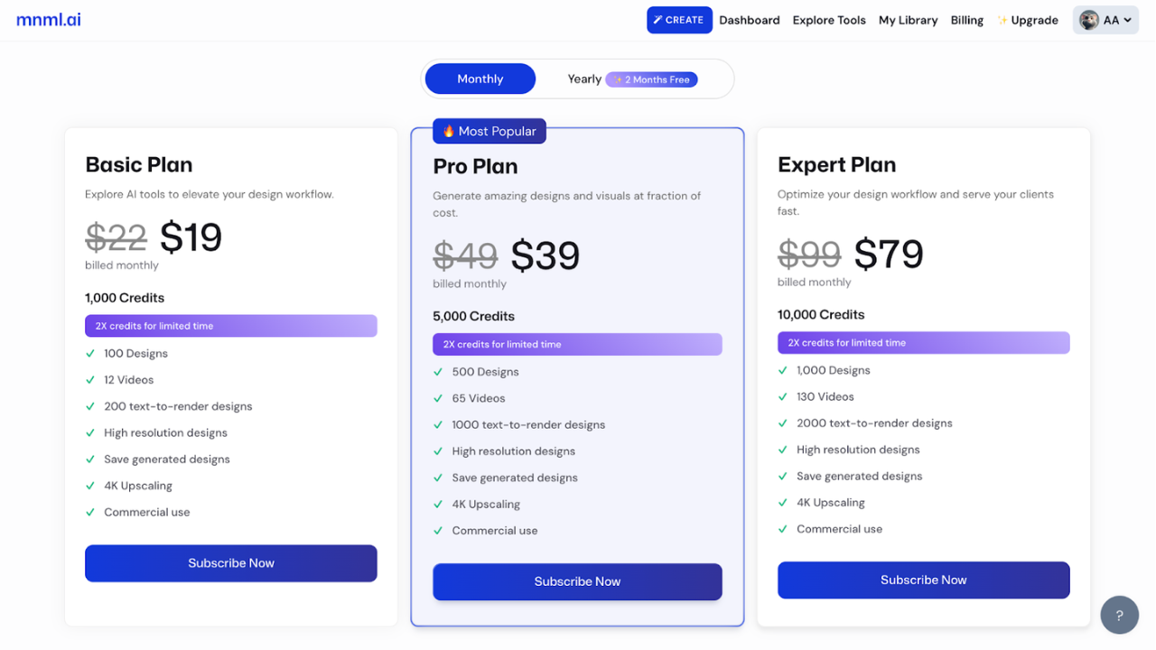This screenshot has width=1156, height=650.
Task: Click the mnml.ai logo
Action: [x=49, y=20]
